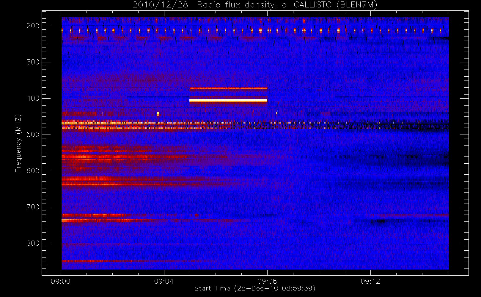Click the 400 frequency tick label

(x=33, y=98)
